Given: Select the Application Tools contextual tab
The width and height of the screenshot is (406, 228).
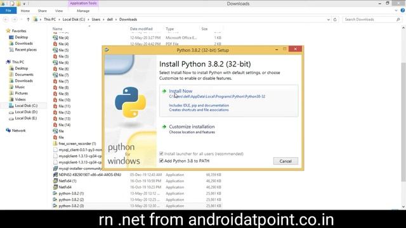Looking at the screenshot, I should point(83,3).
